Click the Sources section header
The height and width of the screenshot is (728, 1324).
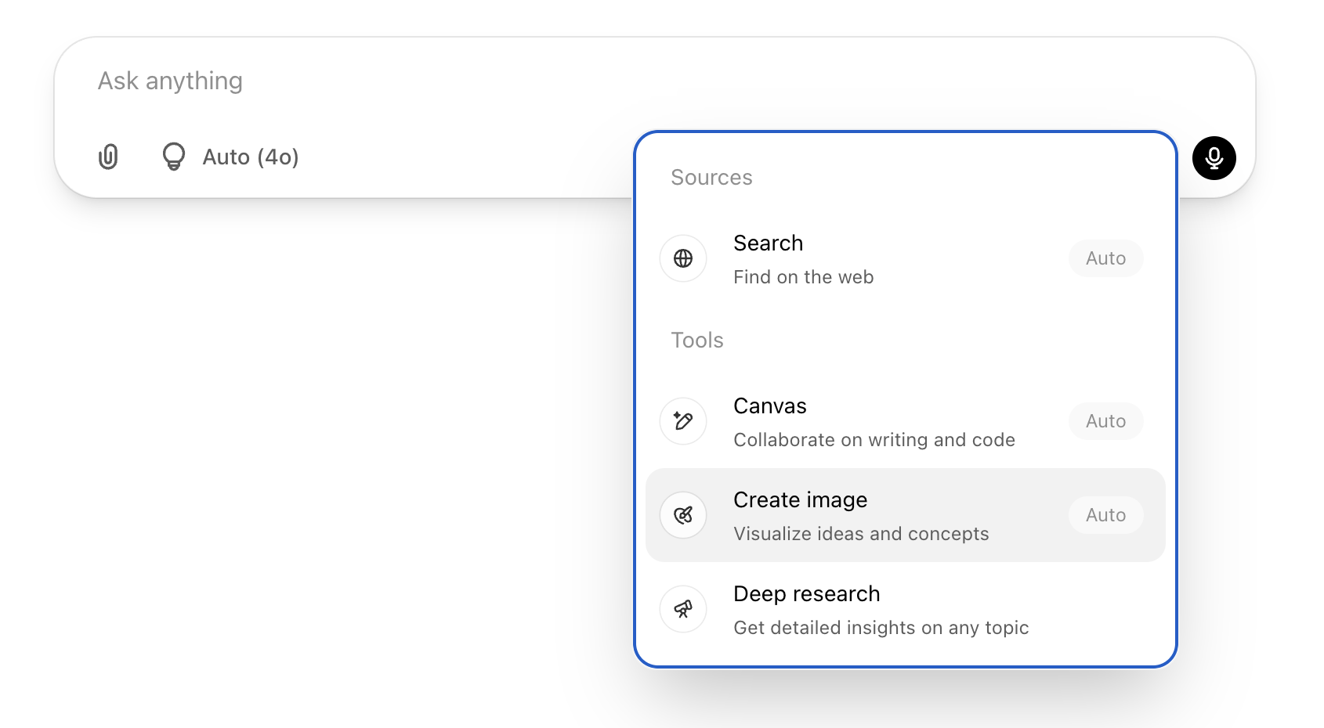click(x=711, y=177)
